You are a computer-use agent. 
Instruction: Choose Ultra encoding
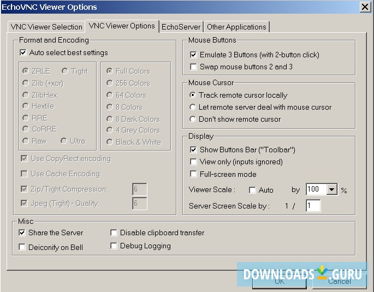(x=64, y=141)
